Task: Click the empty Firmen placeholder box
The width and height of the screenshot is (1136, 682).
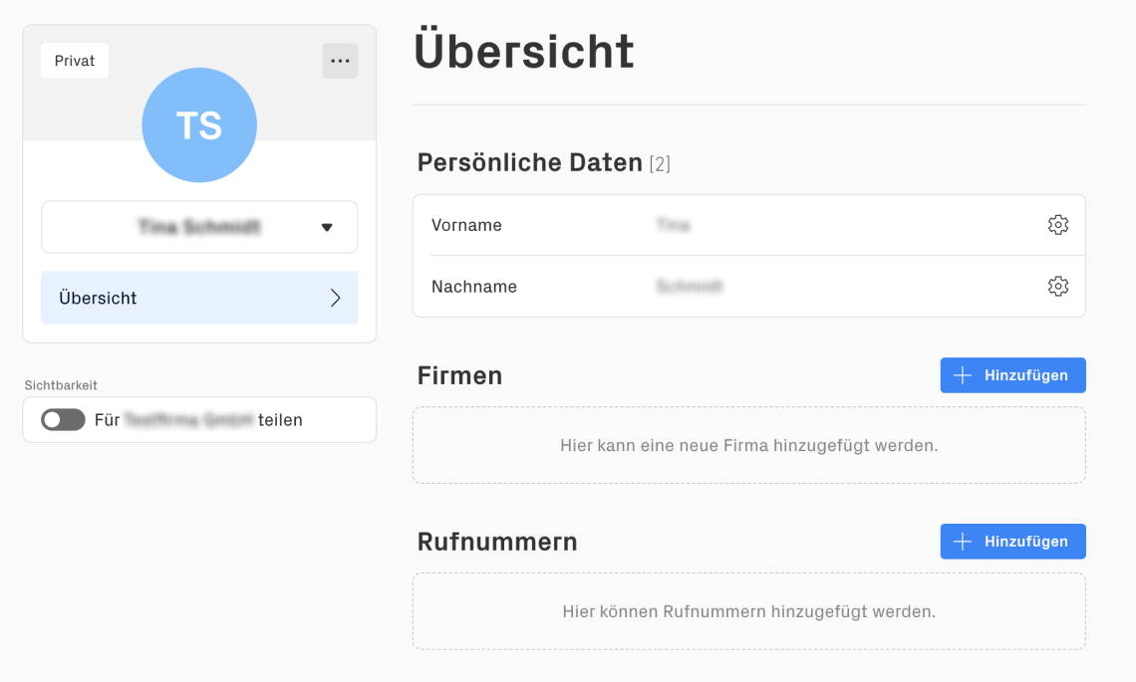Action: pyautogui.click(x=749, y=445)
